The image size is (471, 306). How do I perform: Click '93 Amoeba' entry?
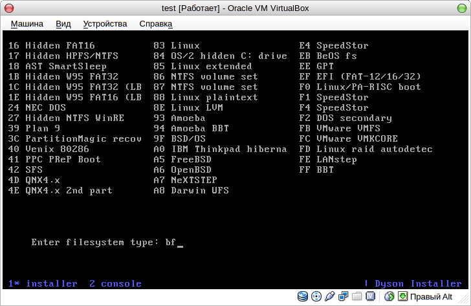point(179,118)
